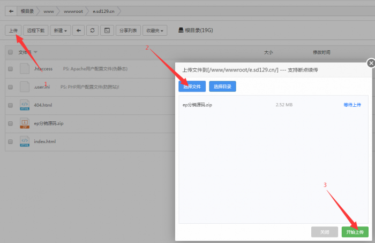Click the ep分销源码.zip archive icon
The height and width of the screenshot is (243, 375).
tap(24, 123)
